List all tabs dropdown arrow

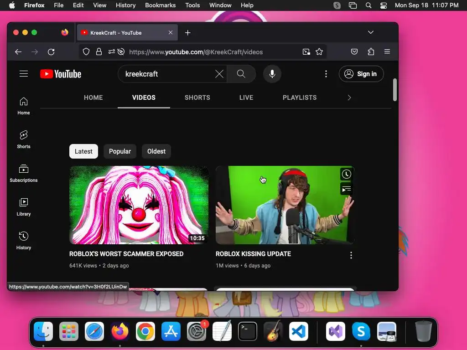pos(370,32)
